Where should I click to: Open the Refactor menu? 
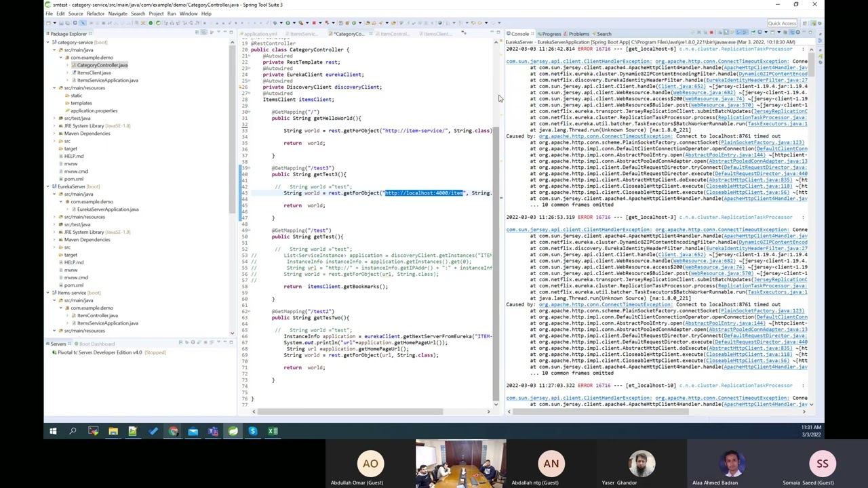96,14
